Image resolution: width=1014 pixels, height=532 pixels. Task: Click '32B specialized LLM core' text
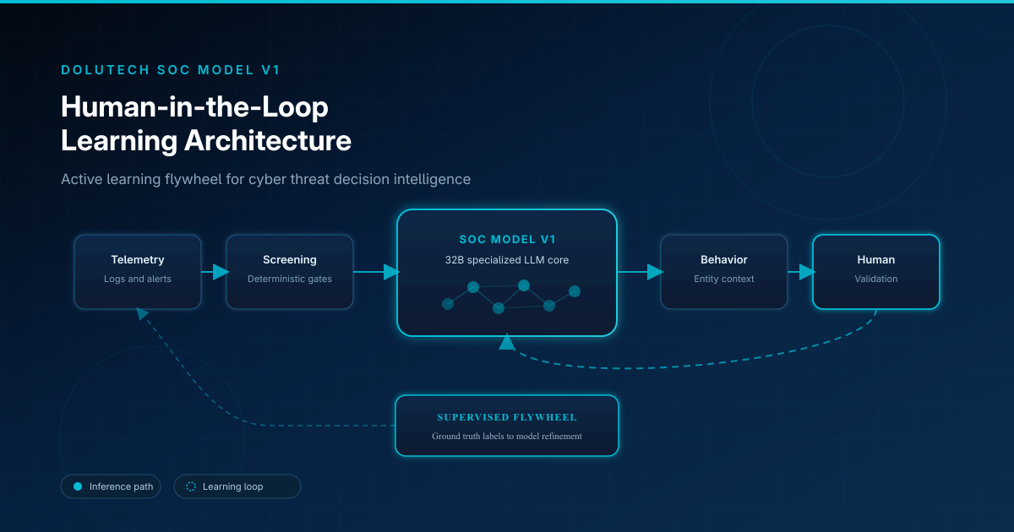[507, 259]
